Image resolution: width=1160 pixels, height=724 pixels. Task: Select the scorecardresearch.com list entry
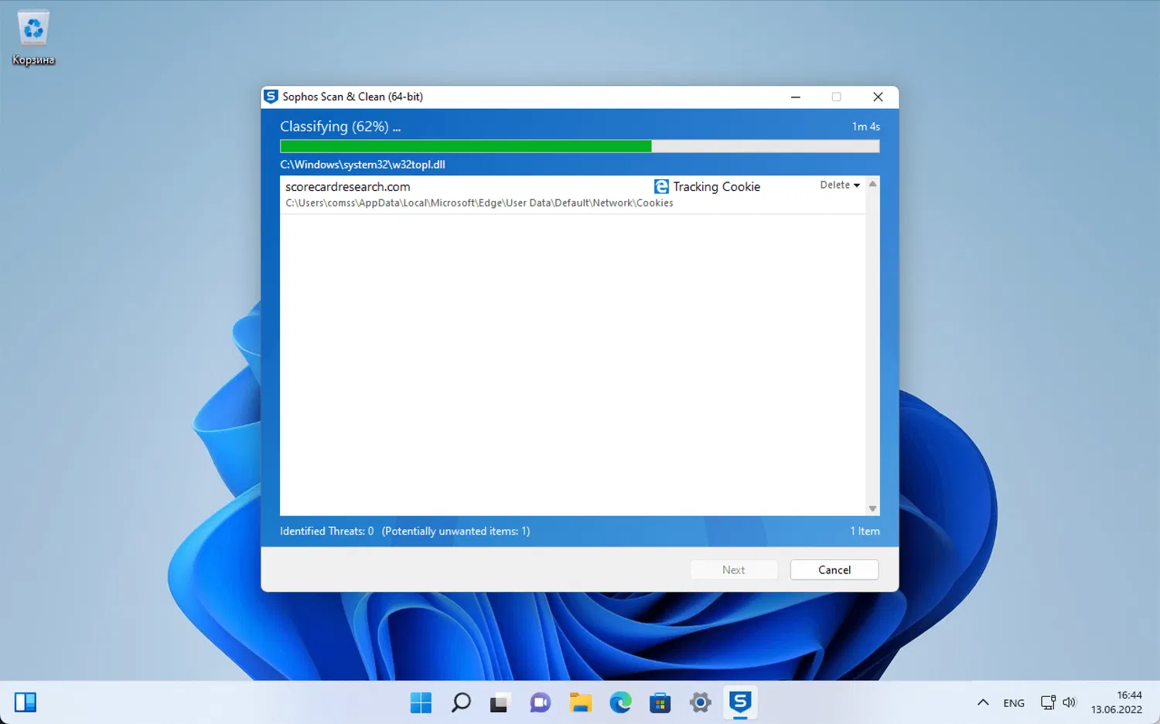pyautogui.click(x=573, y=194)
